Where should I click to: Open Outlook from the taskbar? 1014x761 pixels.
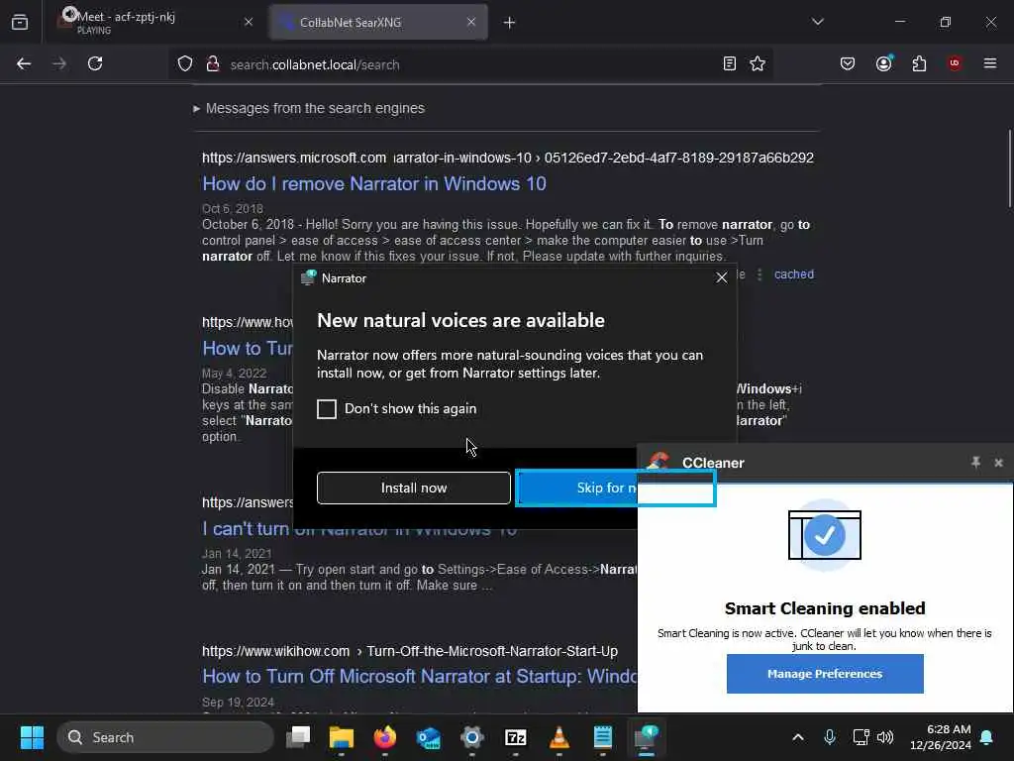(429, 737)
